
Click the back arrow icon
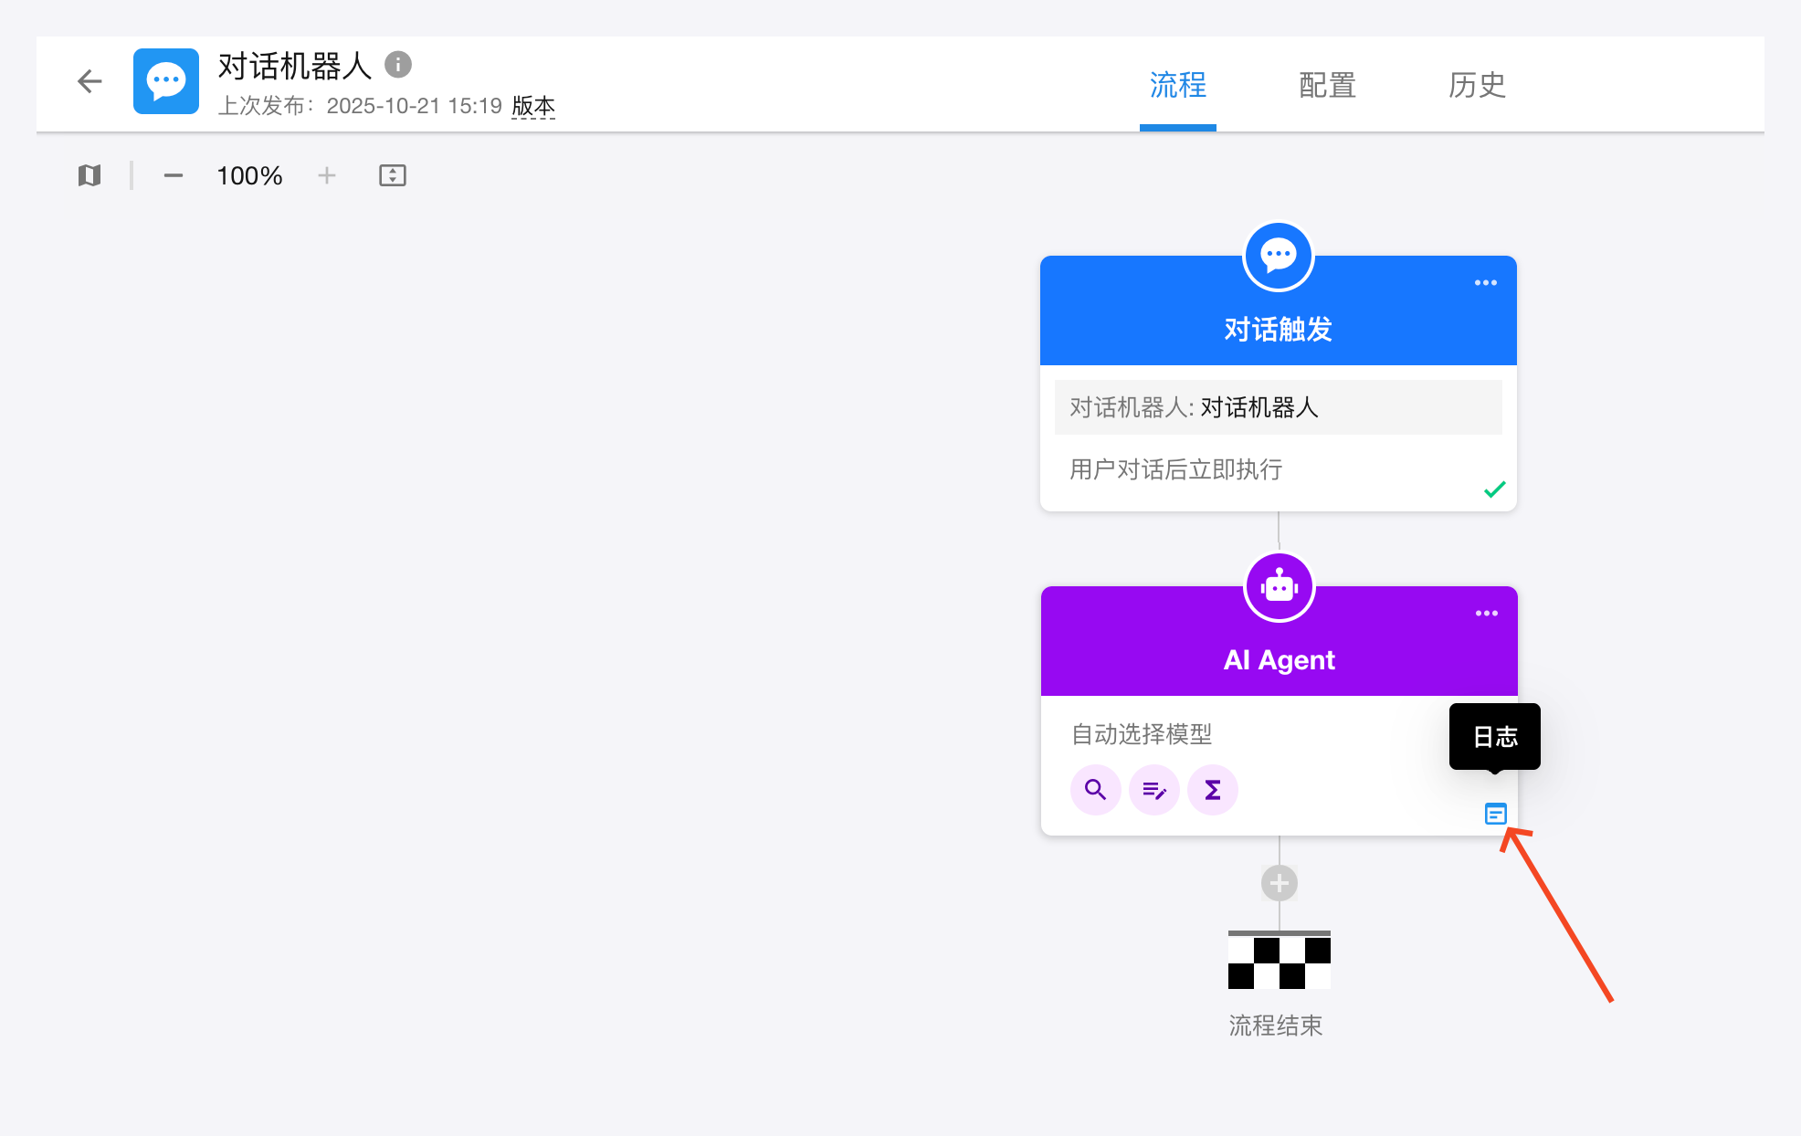pos(90,81)
